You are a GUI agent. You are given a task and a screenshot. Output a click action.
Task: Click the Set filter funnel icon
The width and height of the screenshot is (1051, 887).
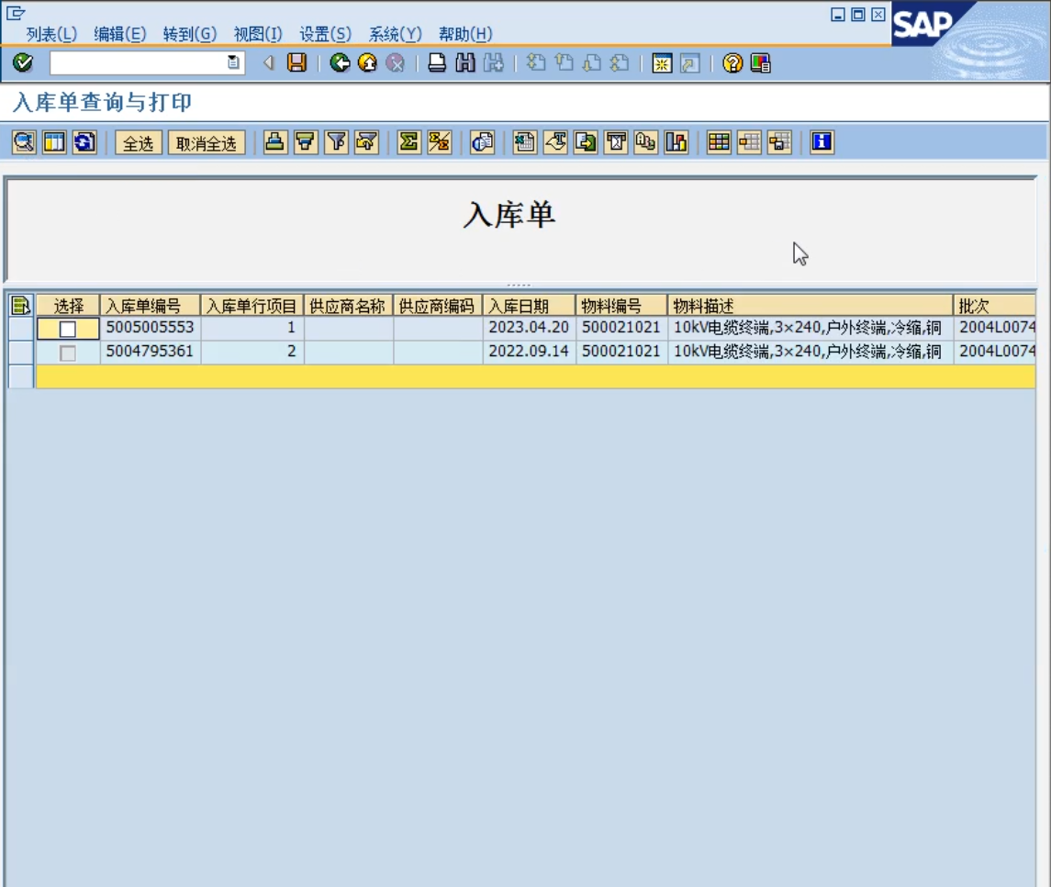point(337,142)
